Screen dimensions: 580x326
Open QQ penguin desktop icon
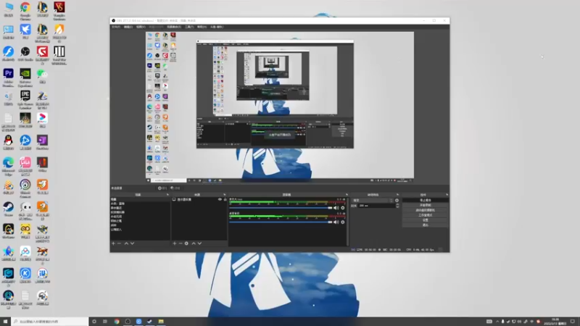point(8,143)
